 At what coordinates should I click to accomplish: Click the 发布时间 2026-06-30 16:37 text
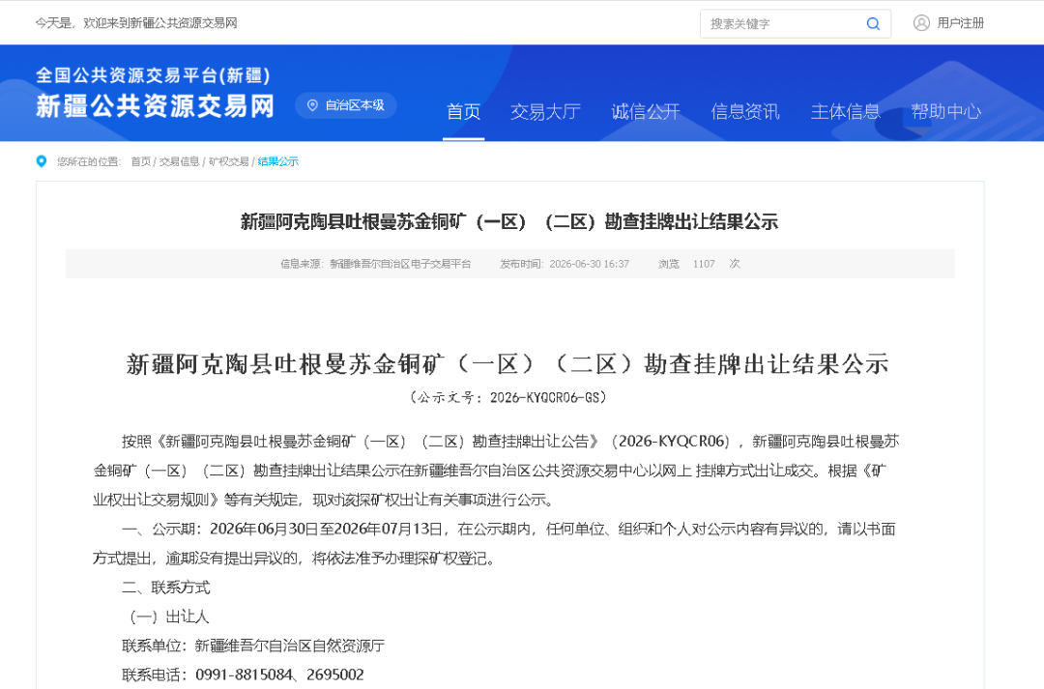click(565, 264)
